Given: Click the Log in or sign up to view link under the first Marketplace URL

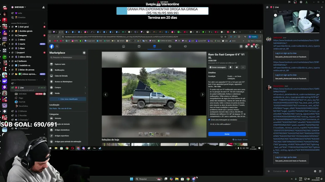Looking at the screenshot, I should 286,53.
